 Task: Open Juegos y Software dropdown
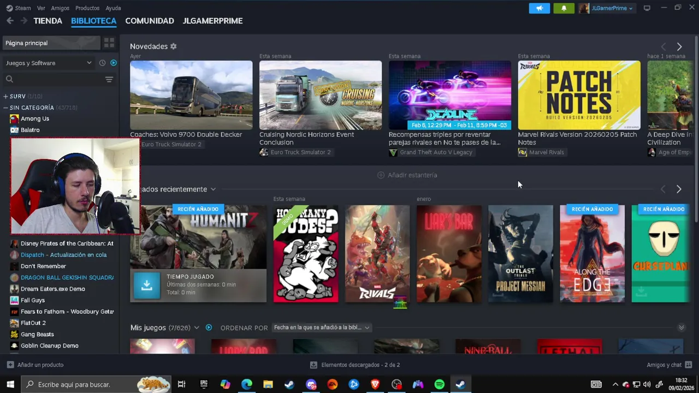point(49,63)
